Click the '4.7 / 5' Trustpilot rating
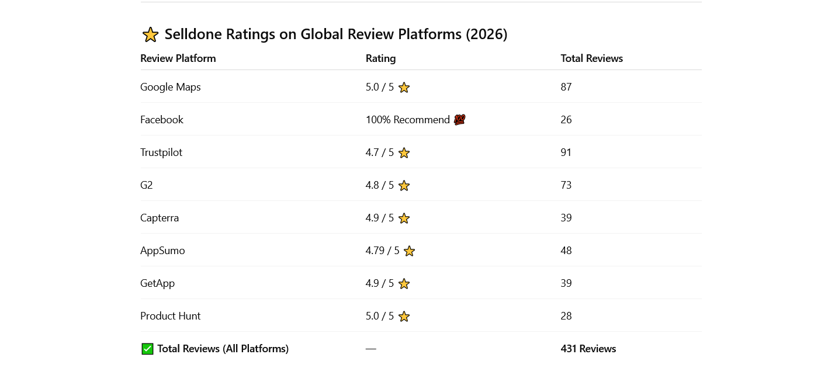The image size is (821, 368). pos(380,152)
